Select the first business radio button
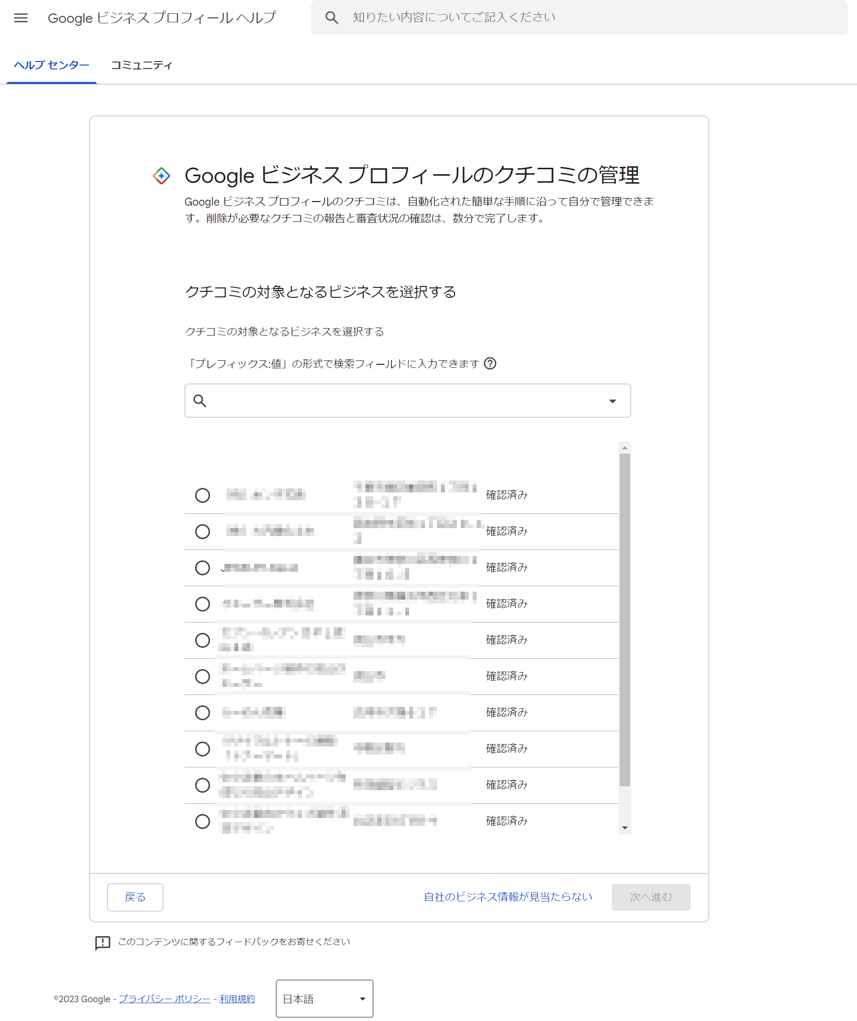Image resolution: width=857 pixels, height=1021 pixels. click(x=203, y=495)
